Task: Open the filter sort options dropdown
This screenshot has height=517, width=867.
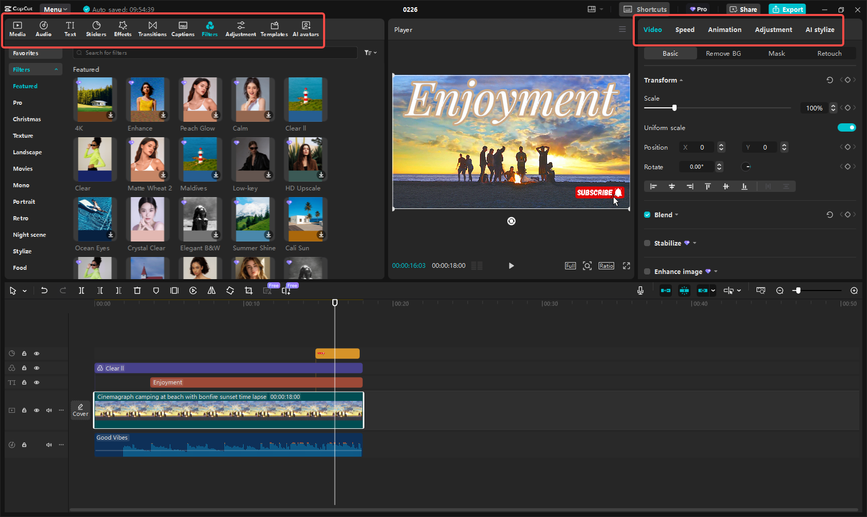Action: (370, 53)
